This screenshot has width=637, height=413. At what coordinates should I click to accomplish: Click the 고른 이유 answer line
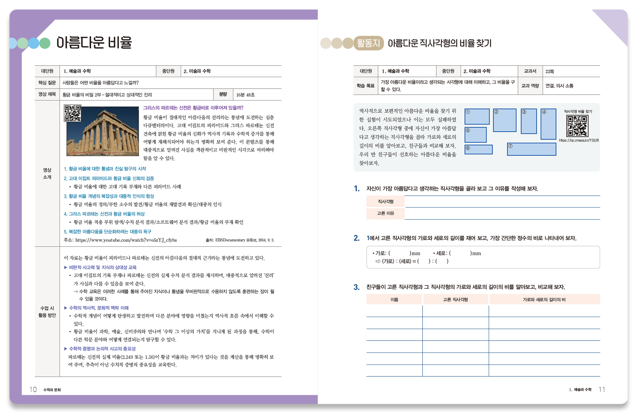pos(502,214)
